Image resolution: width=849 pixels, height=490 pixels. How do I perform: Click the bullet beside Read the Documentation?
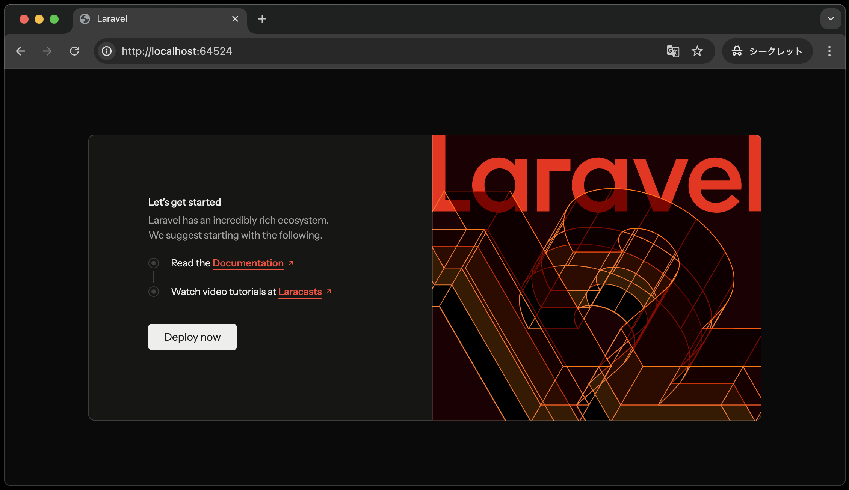(x=154, y=263)
